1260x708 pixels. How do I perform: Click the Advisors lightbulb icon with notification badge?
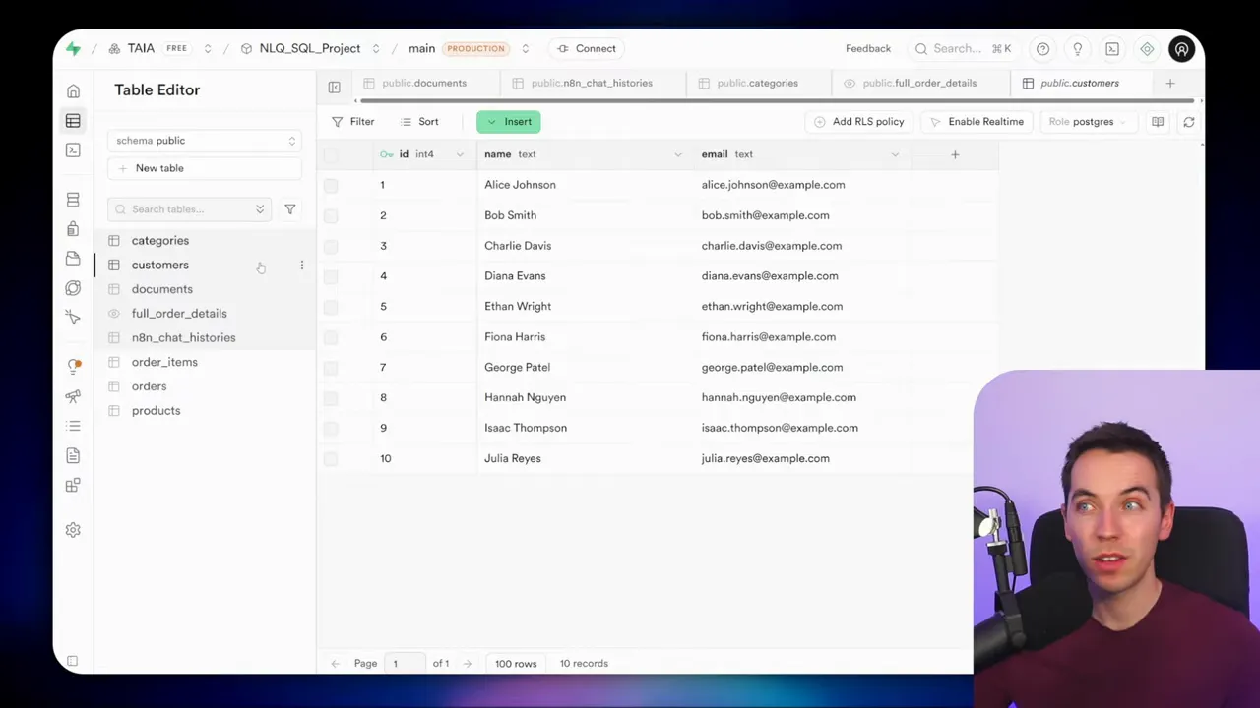[73, 364]
